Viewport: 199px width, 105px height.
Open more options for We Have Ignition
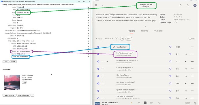pyautogui.click(x=192, y=47)
